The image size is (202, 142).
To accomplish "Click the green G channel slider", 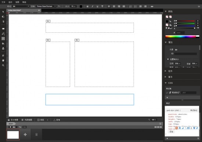I will click(185, 23).
